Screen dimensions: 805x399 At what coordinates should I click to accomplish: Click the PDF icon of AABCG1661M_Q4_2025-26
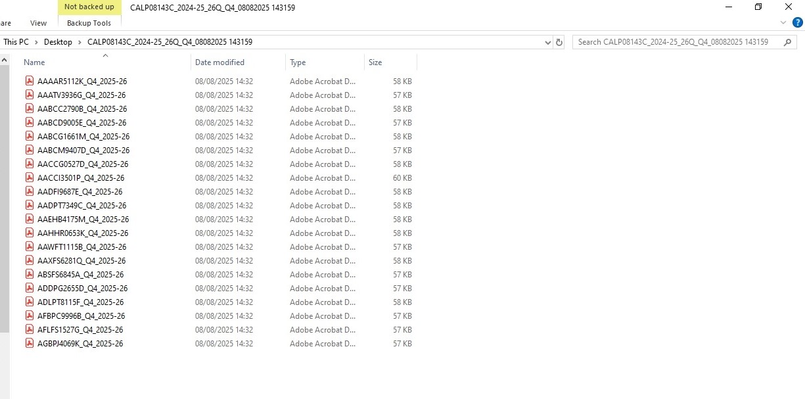point(30,136)
